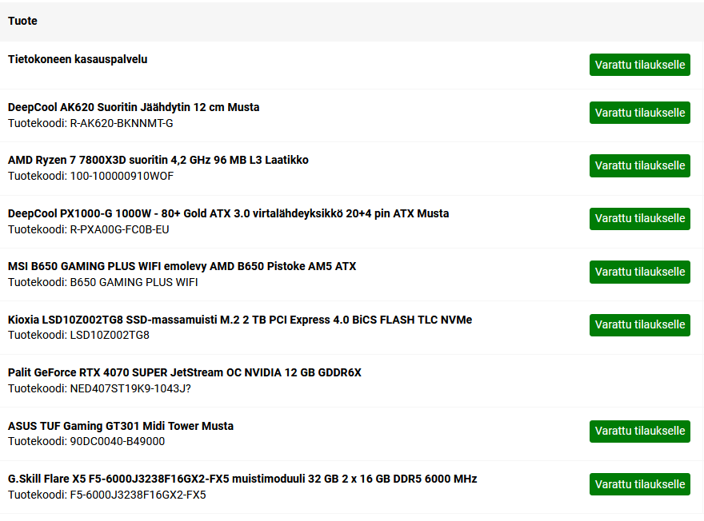Click 'Varattu tilaukselle' for DeepCool AK620 cooler
The image size is (704, 521).
point(640,113)
